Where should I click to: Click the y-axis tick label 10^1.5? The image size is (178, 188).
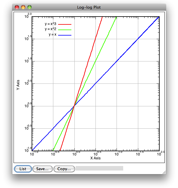(x=28, y=38)
